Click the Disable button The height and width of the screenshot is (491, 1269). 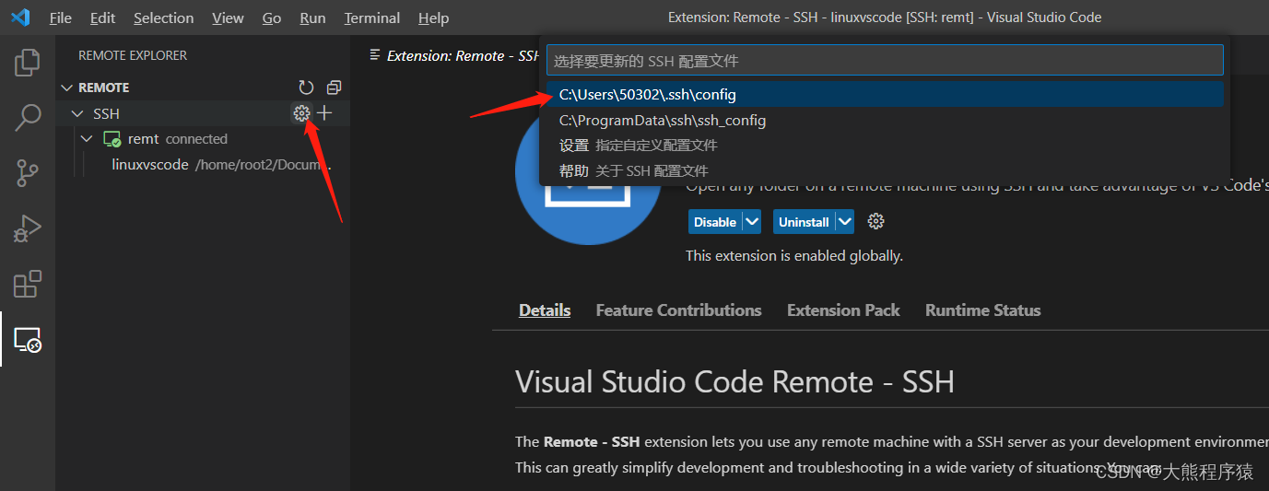click(x=715, y=222)
